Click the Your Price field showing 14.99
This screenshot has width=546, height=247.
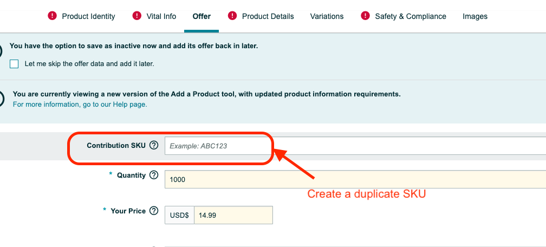click(x=233, y=215)
